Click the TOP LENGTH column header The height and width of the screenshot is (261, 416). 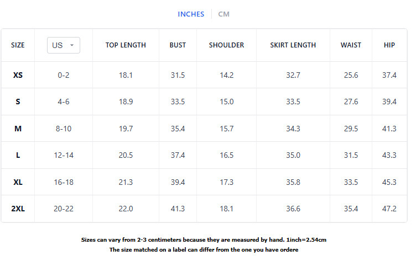coord(126,45)
